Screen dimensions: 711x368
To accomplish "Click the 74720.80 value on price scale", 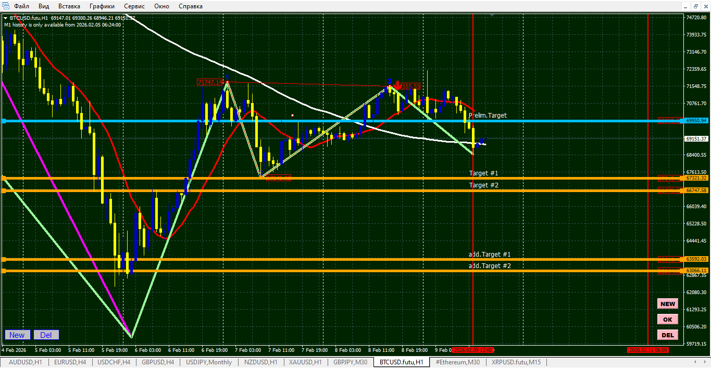I will [697, 18].
